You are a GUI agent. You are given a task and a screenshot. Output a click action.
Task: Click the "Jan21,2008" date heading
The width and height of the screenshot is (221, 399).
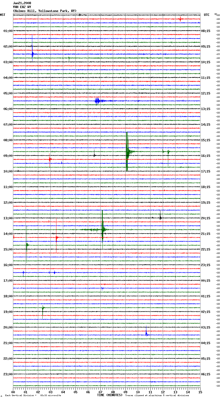tap(22, 3)
